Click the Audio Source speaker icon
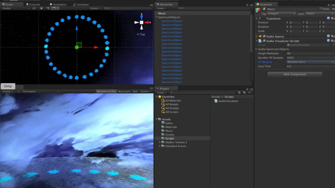335x188 pixels. click(x=260, y=36)
